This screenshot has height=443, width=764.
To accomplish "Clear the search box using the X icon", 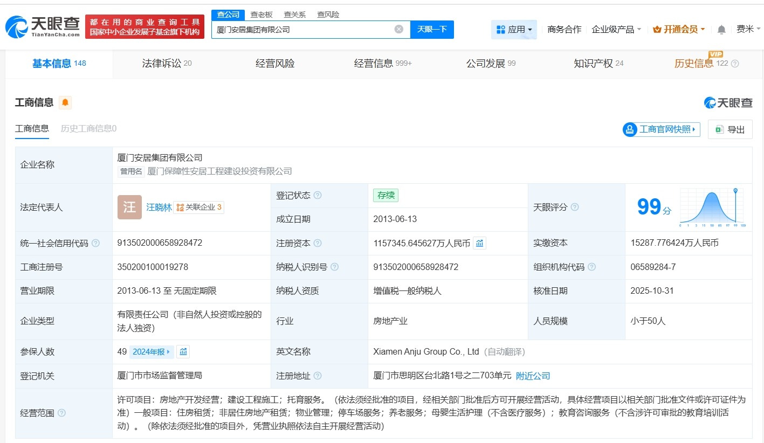I will tap(398, 29).
